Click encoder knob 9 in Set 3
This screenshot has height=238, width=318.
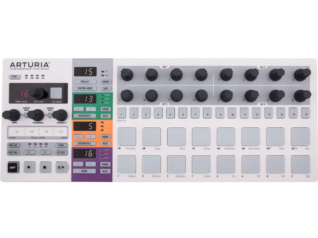point(127,96)
